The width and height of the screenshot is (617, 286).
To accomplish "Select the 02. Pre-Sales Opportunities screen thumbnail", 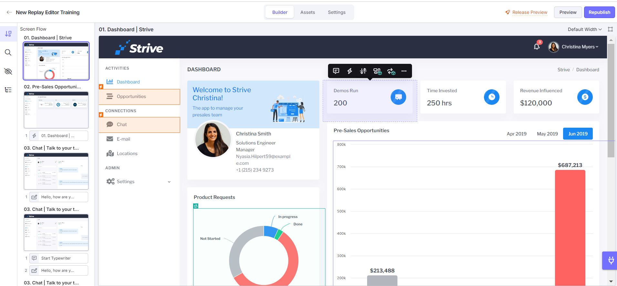I will [56, 110].
